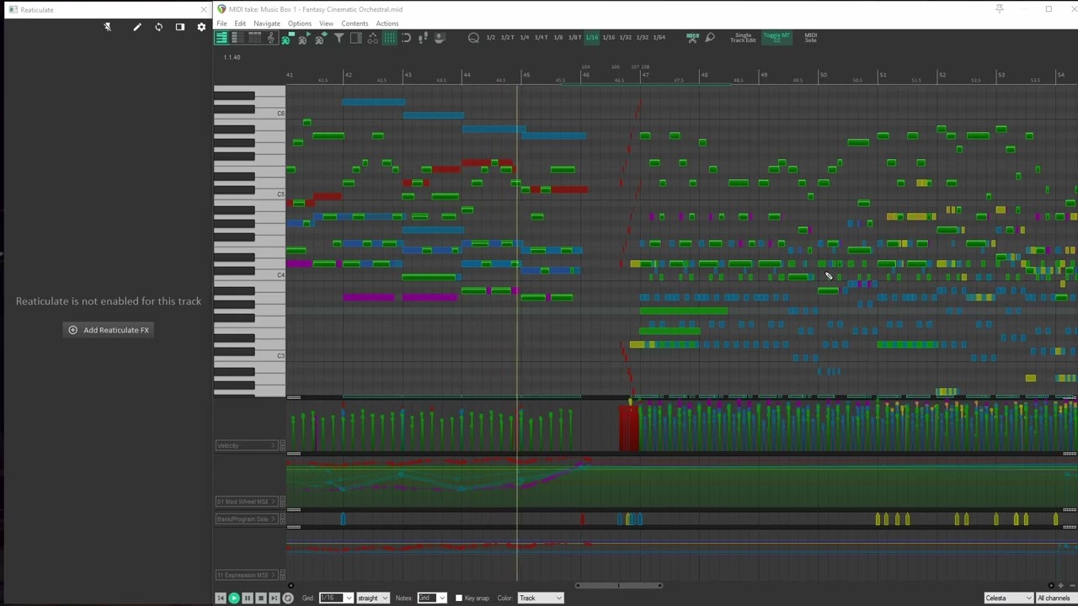Viewport: 1078px width, 606px height.
Task: Click the Stop transport button
Action: tap(261, 598)
